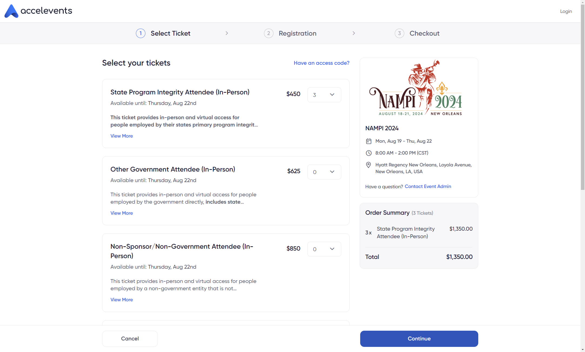Go to the Checkout step tab

pos(417,33)
